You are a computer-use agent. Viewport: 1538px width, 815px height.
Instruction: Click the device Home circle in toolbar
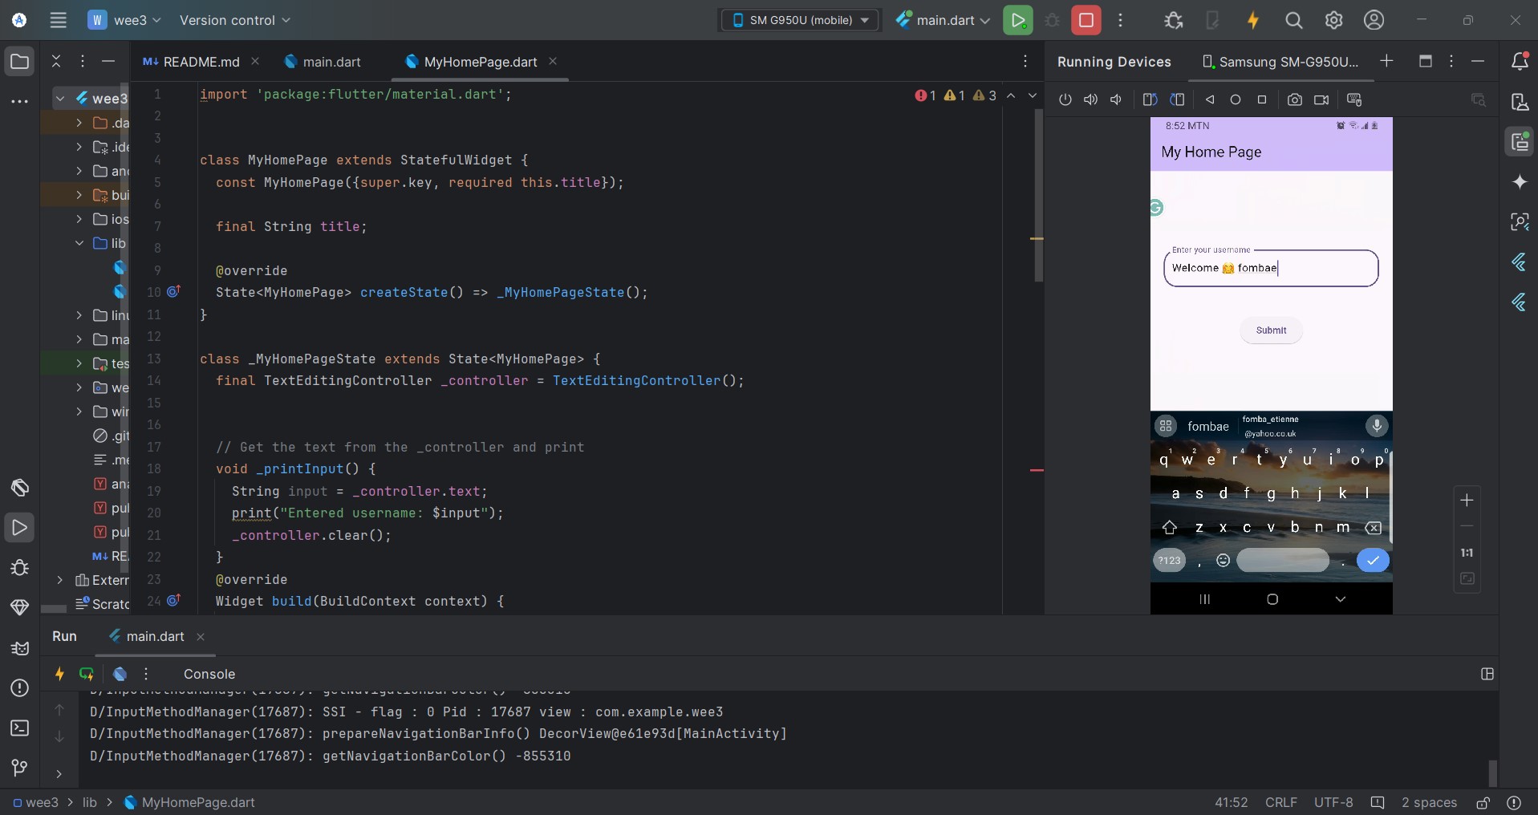tap(1236, 99)
